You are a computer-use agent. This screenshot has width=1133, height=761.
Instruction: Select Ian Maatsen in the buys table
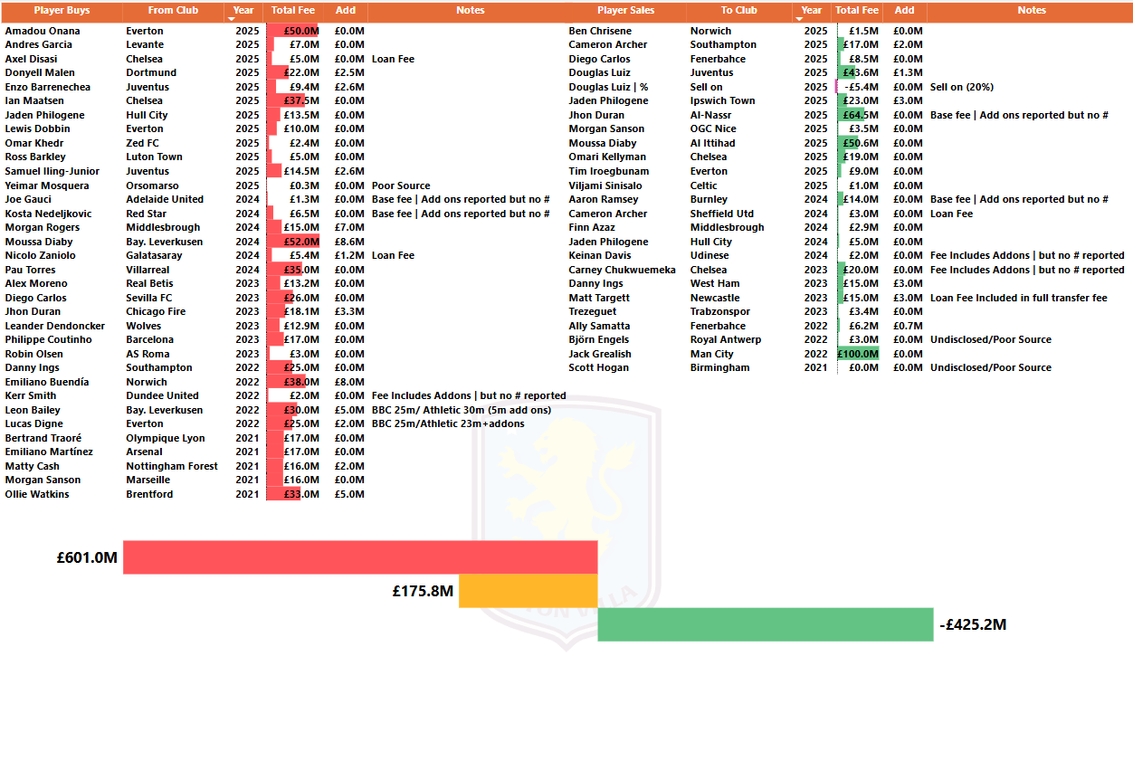[33, 100]
